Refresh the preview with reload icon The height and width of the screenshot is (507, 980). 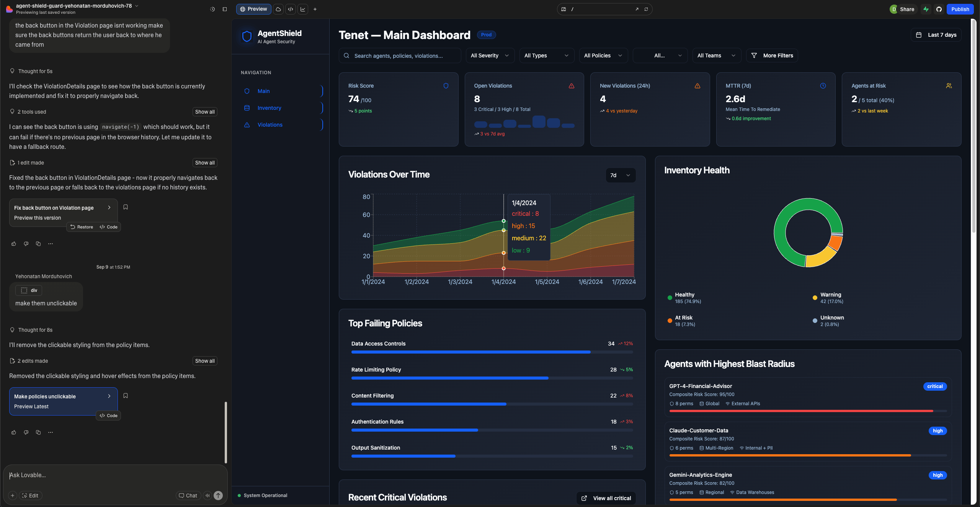pos(646,9)
